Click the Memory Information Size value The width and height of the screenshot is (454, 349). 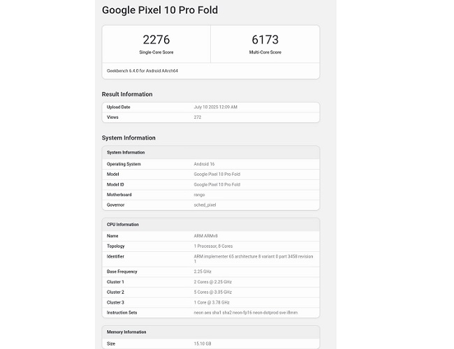click(203, 344)
